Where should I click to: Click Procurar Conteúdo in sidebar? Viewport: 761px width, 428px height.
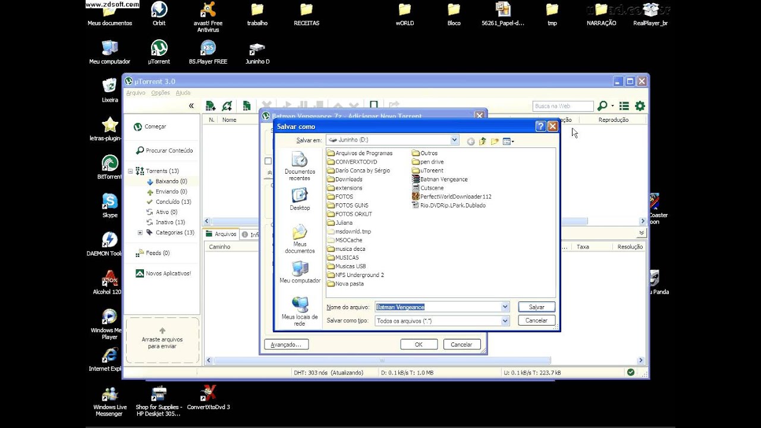pos(169,150)
